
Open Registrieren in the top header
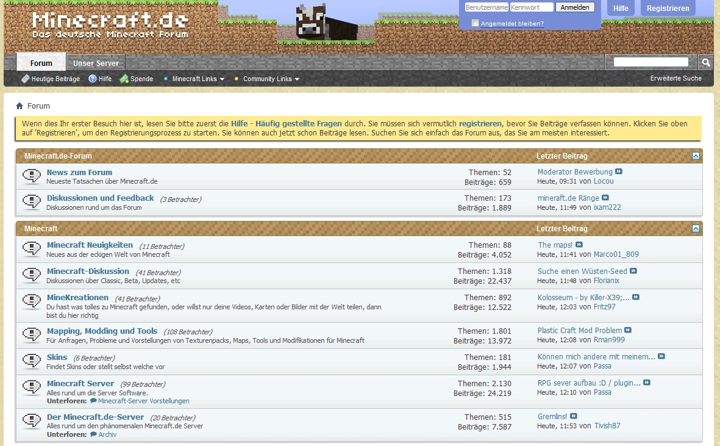668,9
